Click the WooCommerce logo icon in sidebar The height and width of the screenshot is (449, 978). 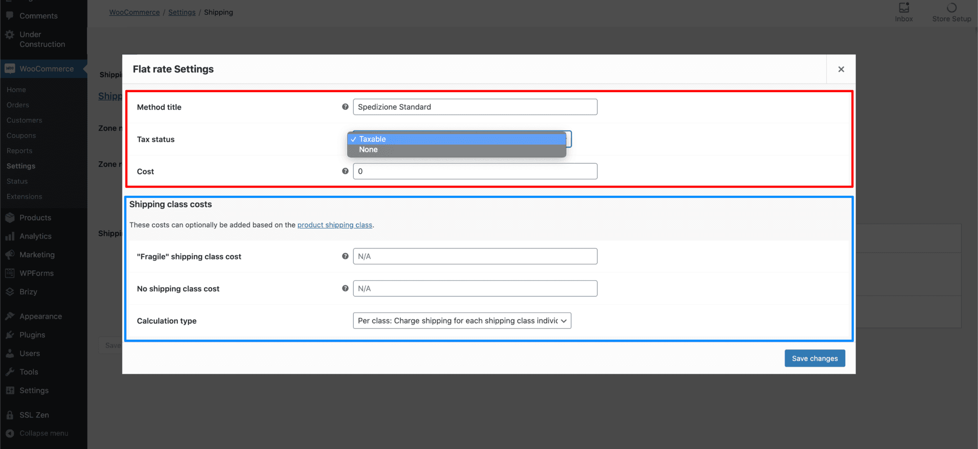(10, 69)
